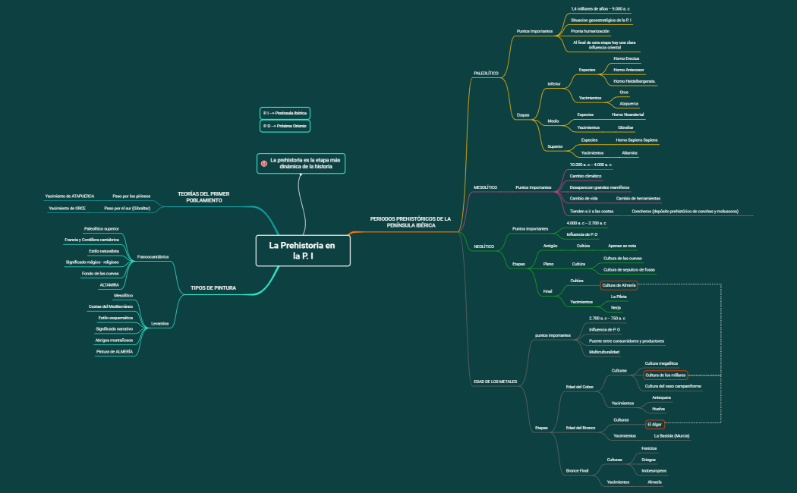Click the 'El Algar' outlined node
797x493 pixels.
pos(655,425)
